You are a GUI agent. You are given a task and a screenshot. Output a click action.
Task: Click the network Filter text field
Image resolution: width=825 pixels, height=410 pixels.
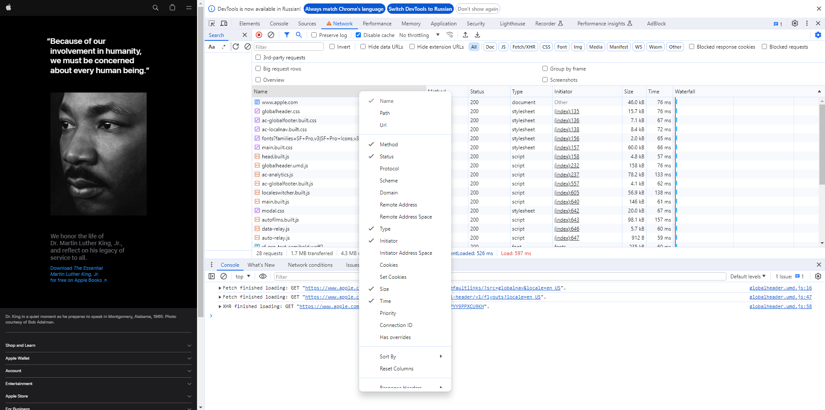[289, 47]
